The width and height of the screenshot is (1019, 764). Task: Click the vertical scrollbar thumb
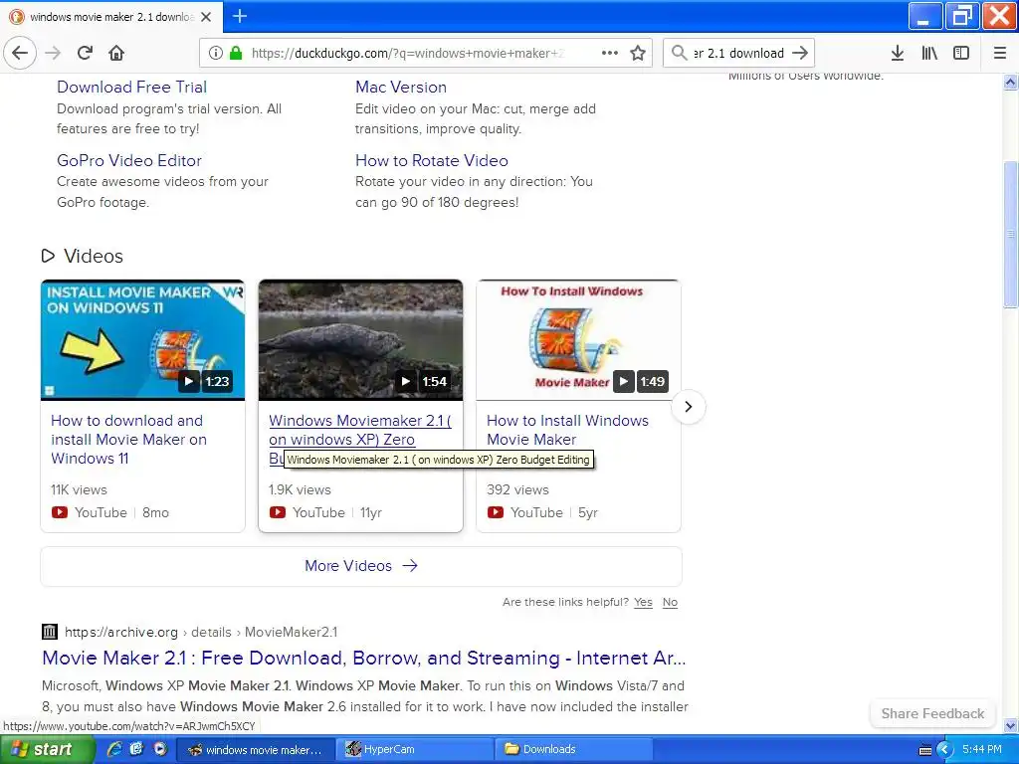(1010, 234)
